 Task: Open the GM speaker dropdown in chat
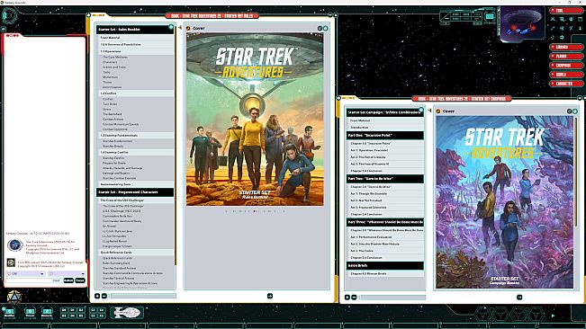click(x=26, y=273)
